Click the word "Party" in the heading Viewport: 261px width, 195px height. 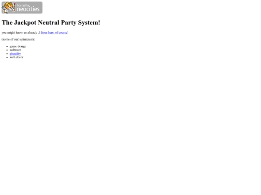[69, 23]
